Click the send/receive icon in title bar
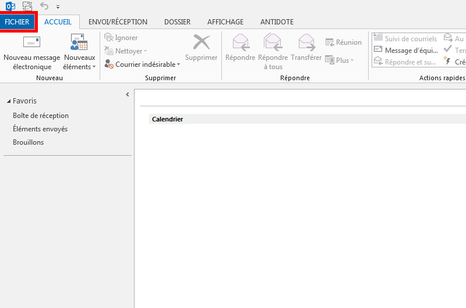Screen dimensions: 466x308 pyautogui.click(x=27, y=6)
